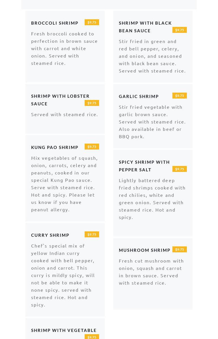Click the Curry Shrimp price tag
This screenshot has height=339, width=218.
coord(92,234)
